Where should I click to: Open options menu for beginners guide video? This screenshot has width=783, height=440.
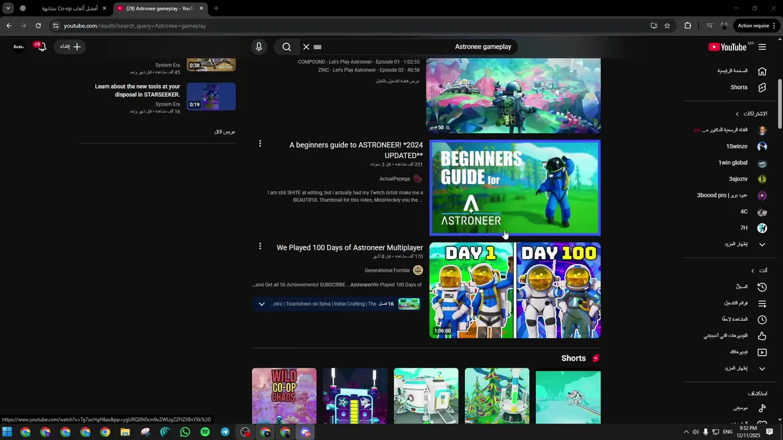[x=260, y=144]
